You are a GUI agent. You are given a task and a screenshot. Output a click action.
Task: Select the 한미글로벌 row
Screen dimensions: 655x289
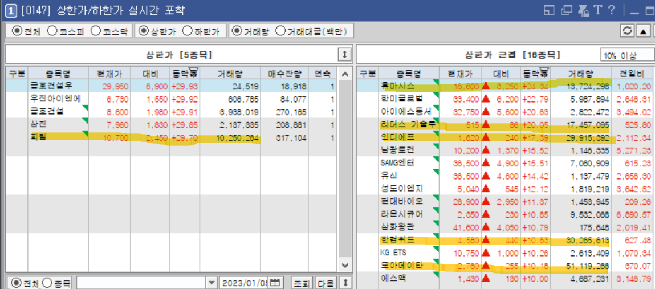click(x=506, y=99)
